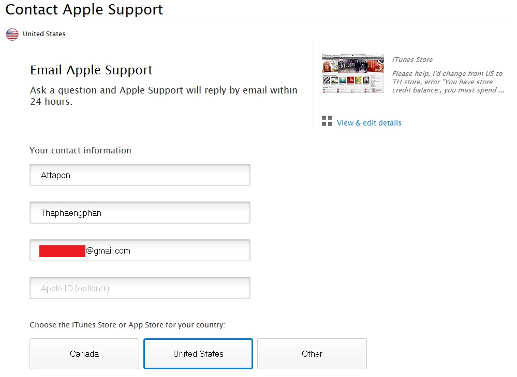Click the iTunes Store topic title
Screen dimensions: 517x377
tap(412, 60)
